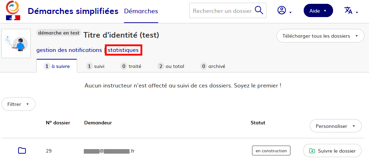Image resolution: width=369 pixels, height=162 pixels.
Task: Expand Télécharger tous les dossiers dropdown
Action: (x=320, y=36)
